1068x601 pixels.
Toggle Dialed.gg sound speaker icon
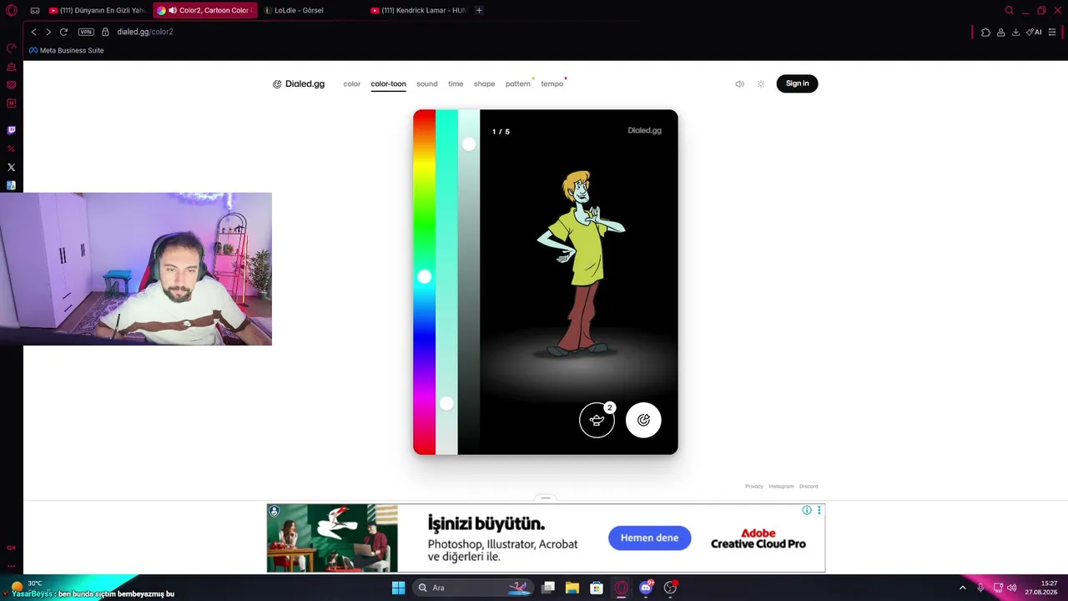[x=739, y=83]
